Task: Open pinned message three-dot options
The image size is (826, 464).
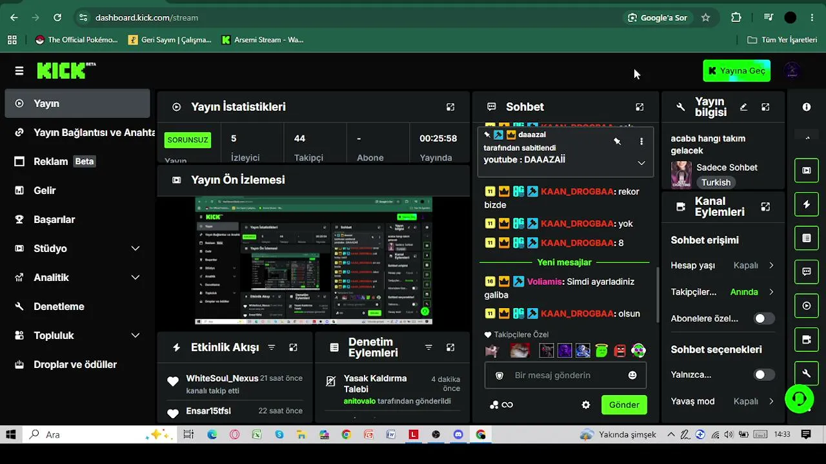Action: point(641,141)
